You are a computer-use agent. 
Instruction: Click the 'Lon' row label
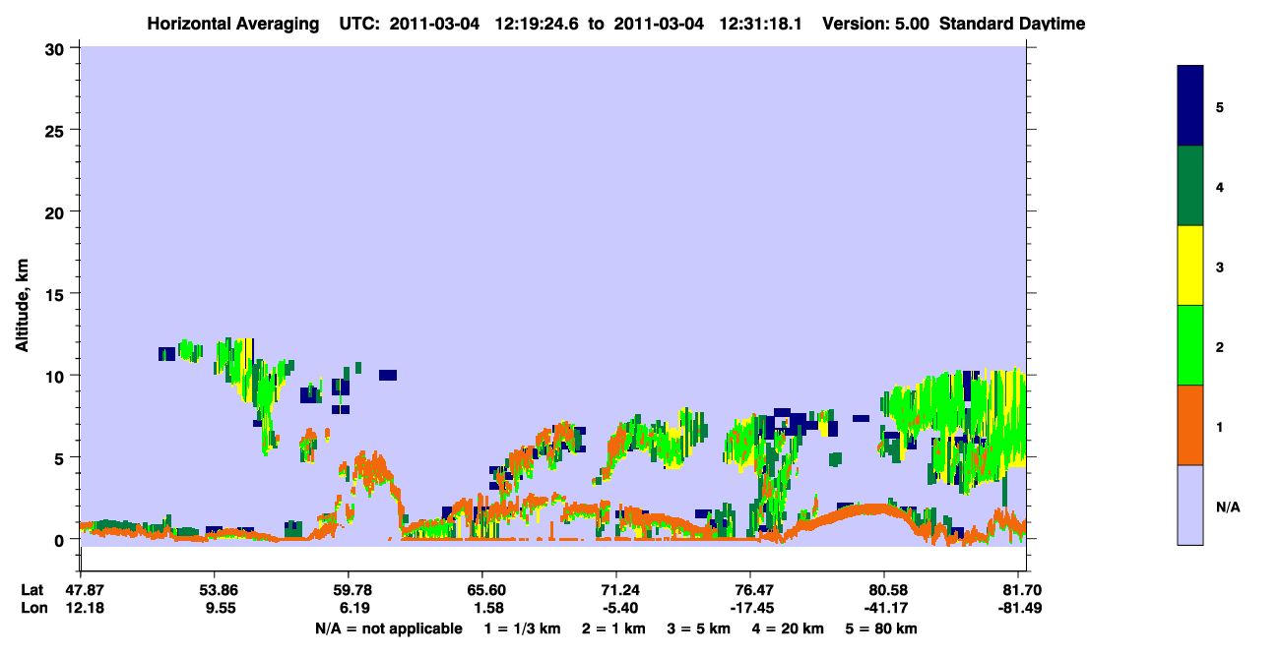coord(33,608)
